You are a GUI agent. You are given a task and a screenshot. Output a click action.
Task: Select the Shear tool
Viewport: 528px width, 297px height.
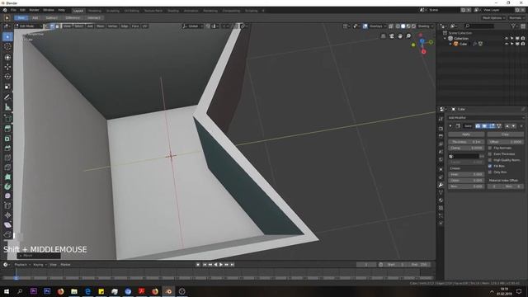tap(7, 224)
